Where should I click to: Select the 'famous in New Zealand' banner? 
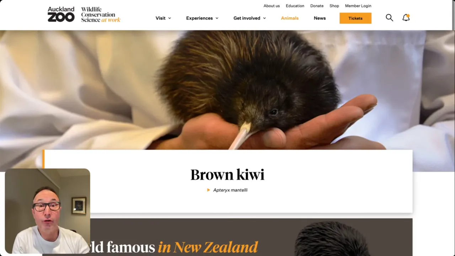tap(251, 237)
